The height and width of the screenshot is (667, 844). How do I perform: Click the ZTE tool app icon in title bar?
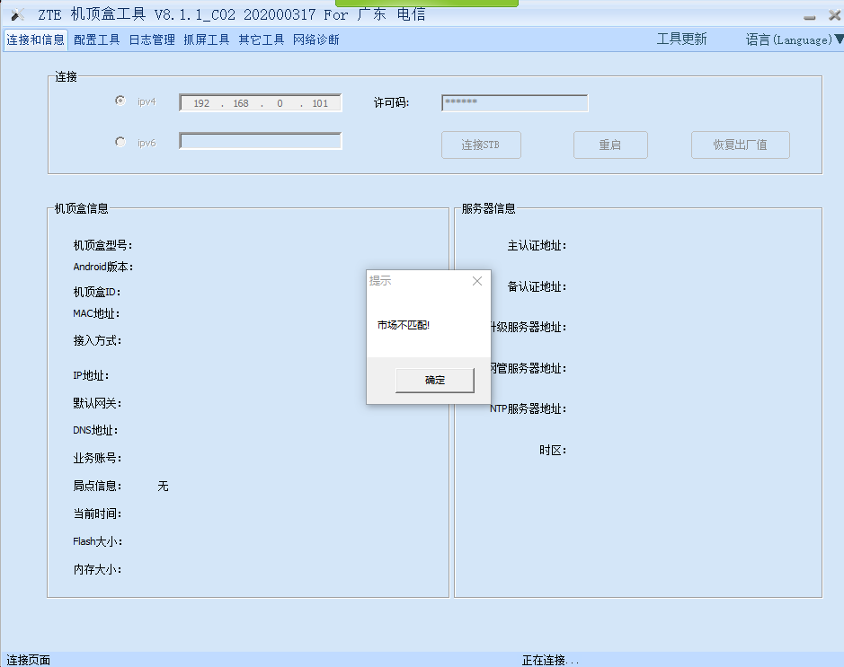pos(18,14)
